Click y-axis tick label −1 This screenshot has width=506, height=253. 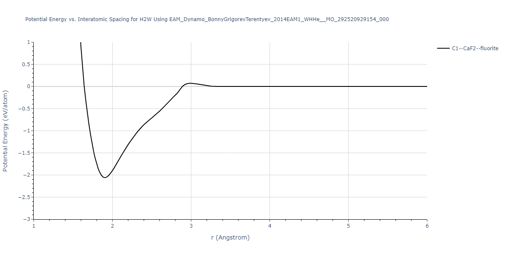pos(26,131)
